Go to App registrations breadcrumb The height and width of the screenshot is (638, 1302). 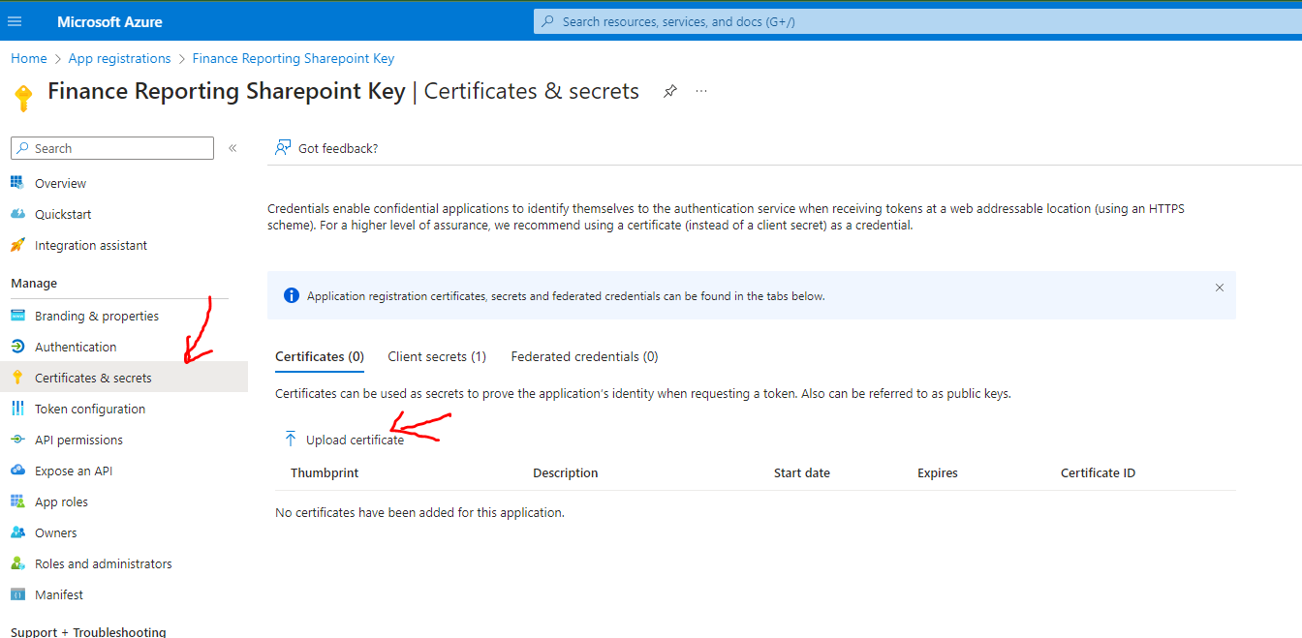pos(119,58)
